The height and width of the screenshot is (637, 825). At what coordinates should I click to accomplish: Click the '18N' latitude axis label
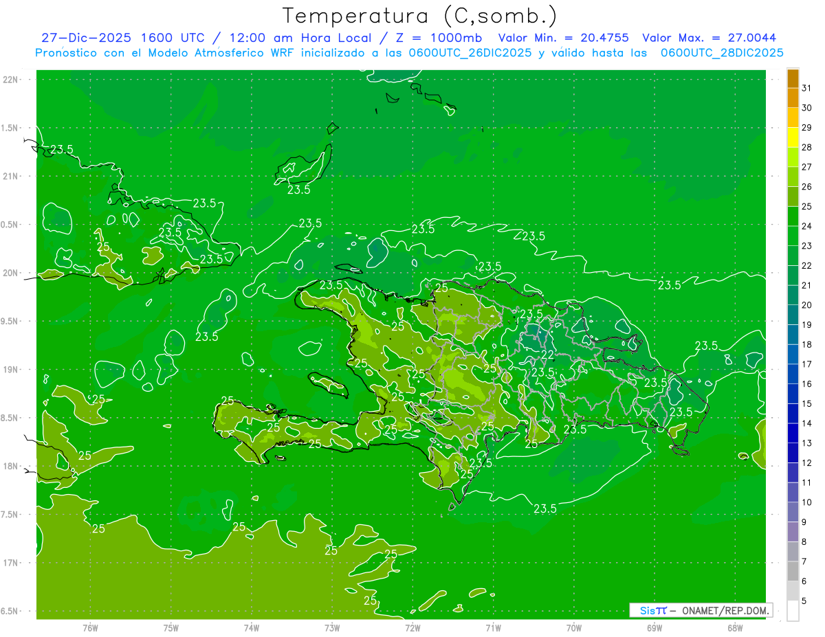[x=11, y=466]
